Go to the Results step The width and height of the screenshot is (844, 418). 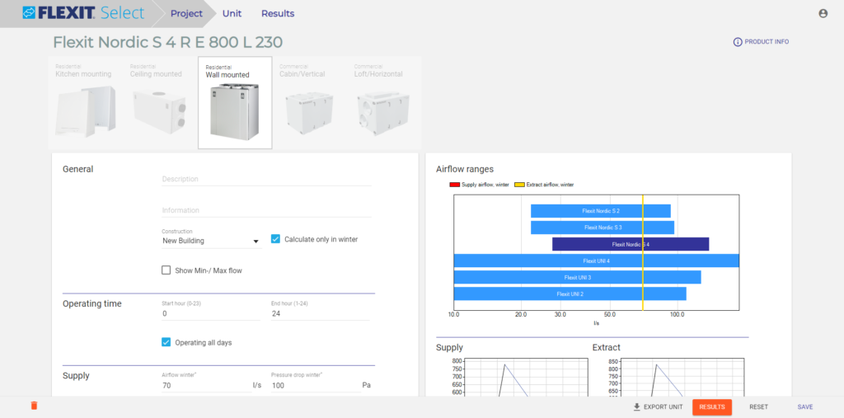[278, 13]
